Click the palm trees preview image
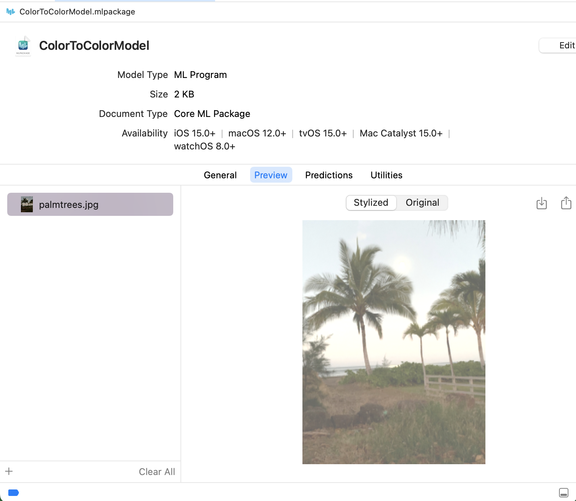Screen dimensions: 576x501 click(x=394, y=342)
